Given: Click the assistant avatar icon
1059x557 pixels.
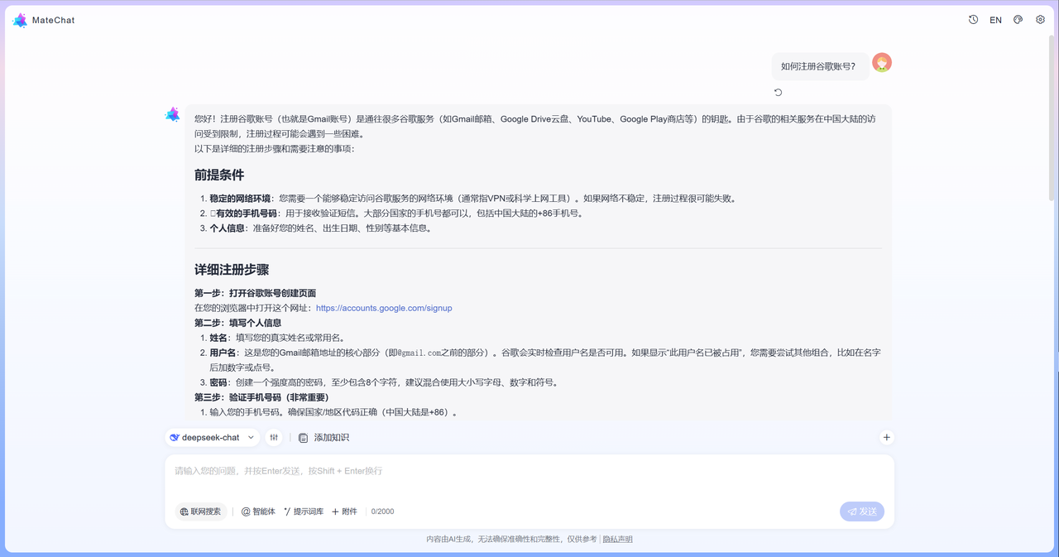Looking at the screenshot, I should [172, 114].
